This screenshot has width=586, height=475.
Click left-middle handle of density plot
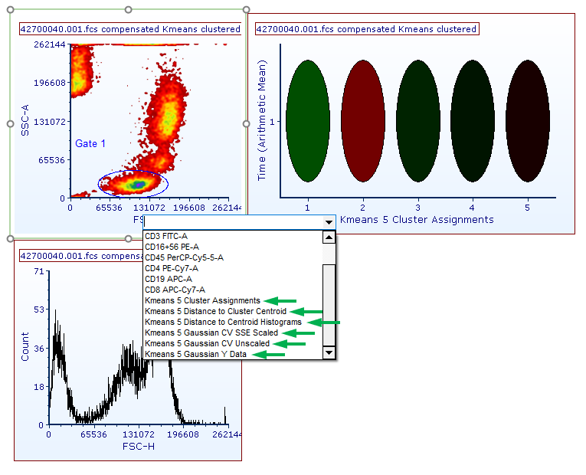tap(11, 123)
